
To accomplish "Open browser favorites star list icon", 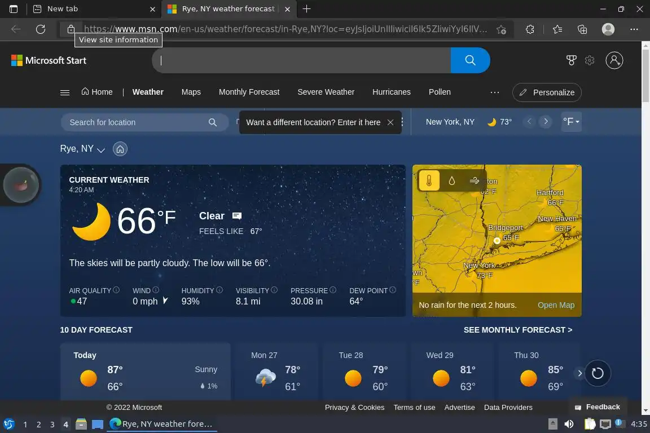I will click(557, 29).
